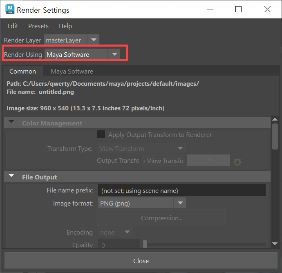Click the Compression... button
Screen dimensions: 282x273
(x=161, y=218)
